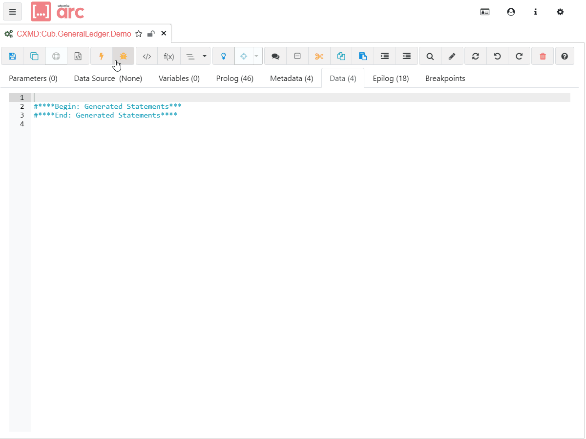This screenshot has width=586, height=439.
Task: Outdent code with the outdent icon
Action: tap(407, 56)
